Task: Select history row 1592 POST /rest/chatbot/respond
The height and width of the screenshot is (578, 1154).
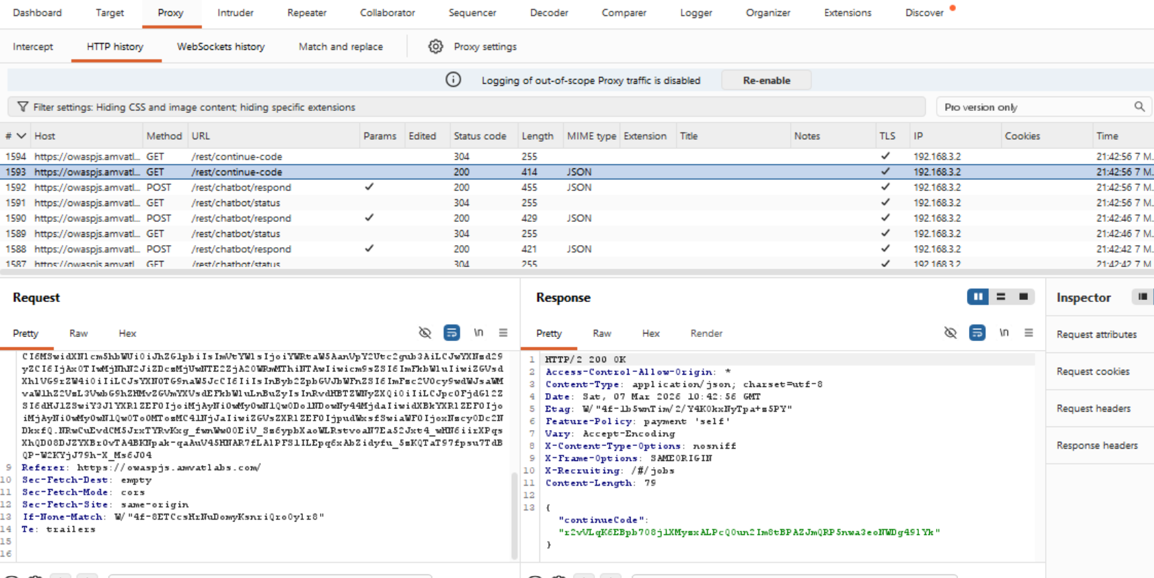Action: coord(240,188)
